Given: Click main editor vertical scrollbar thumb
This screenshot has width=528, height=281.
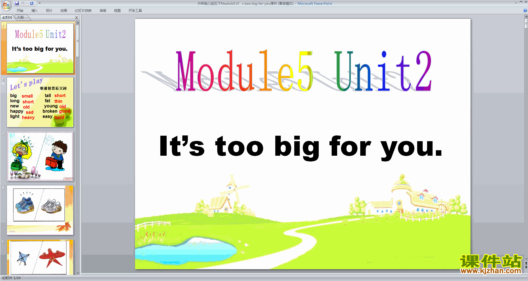Looking at the screenshot, I should pyautogui.click(x=526, y=24).
